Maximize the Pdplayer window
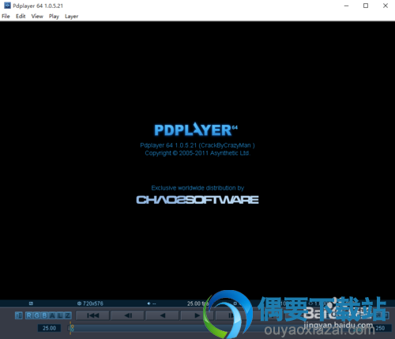395x339 pixels. (366, 6)
